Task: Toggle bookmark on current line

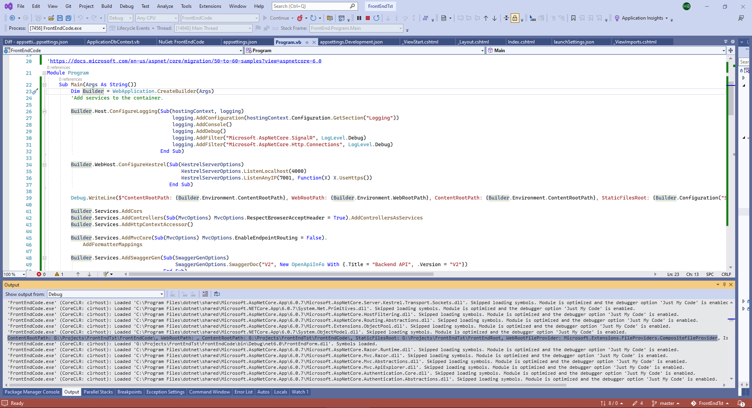Action: [573, 18]
